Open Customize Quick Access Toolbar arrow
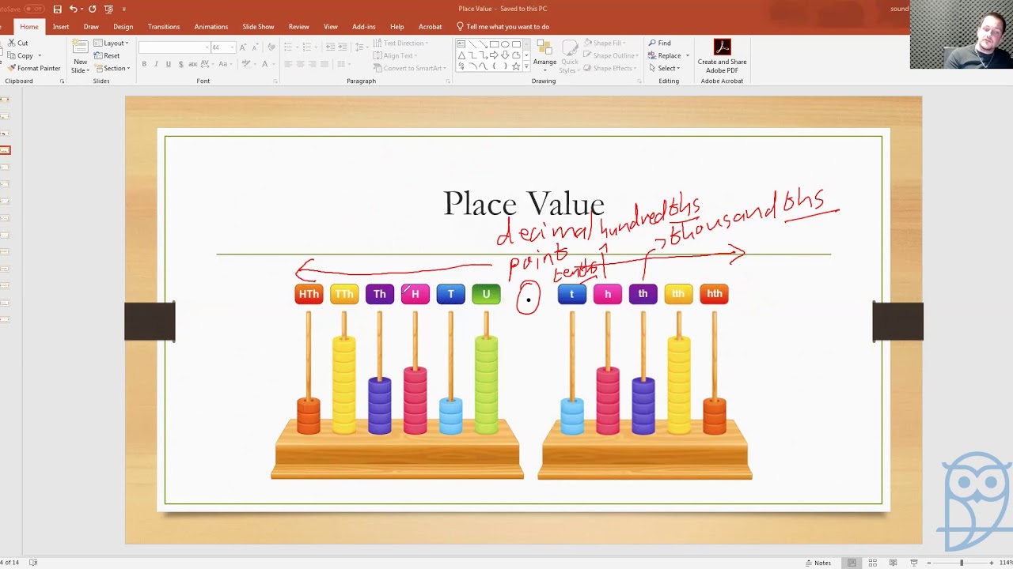 point(124,9)
